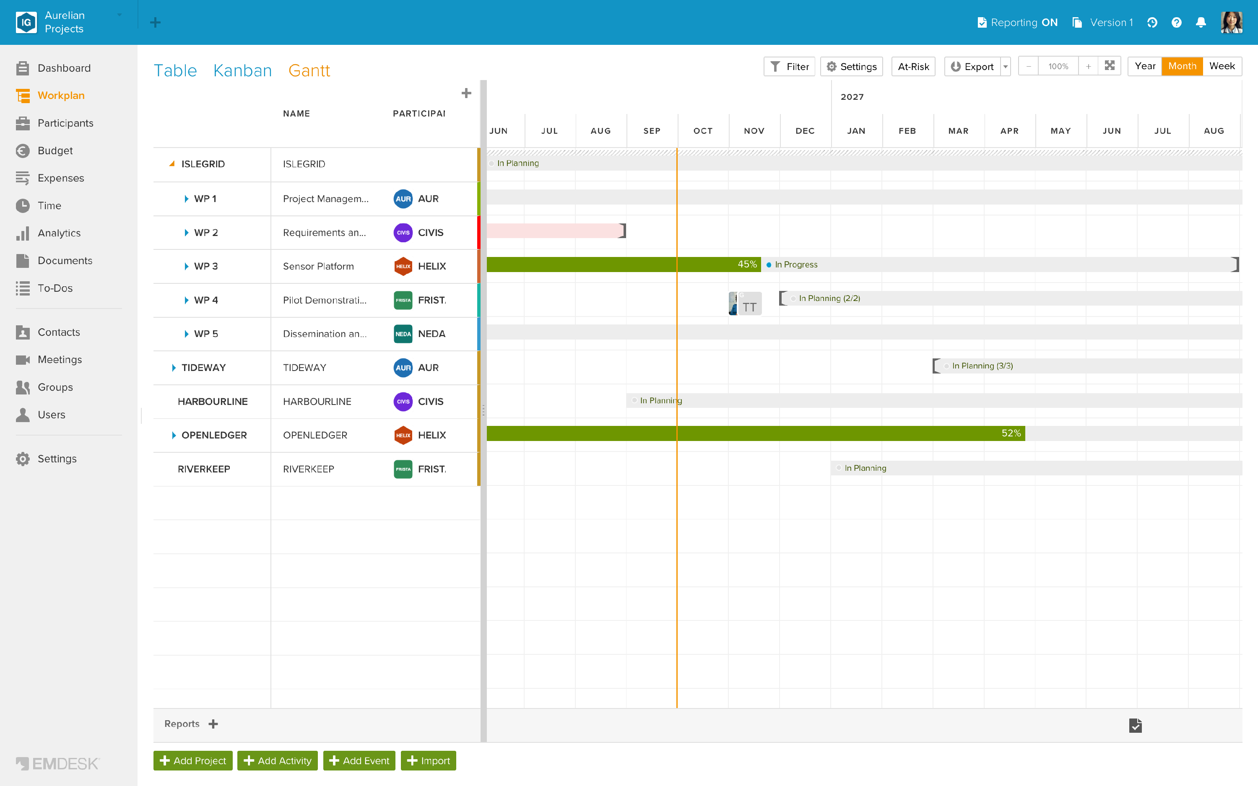Screen dimensions: 1258x786
Task: Click the Export button
Action: (x=972, y=67)
